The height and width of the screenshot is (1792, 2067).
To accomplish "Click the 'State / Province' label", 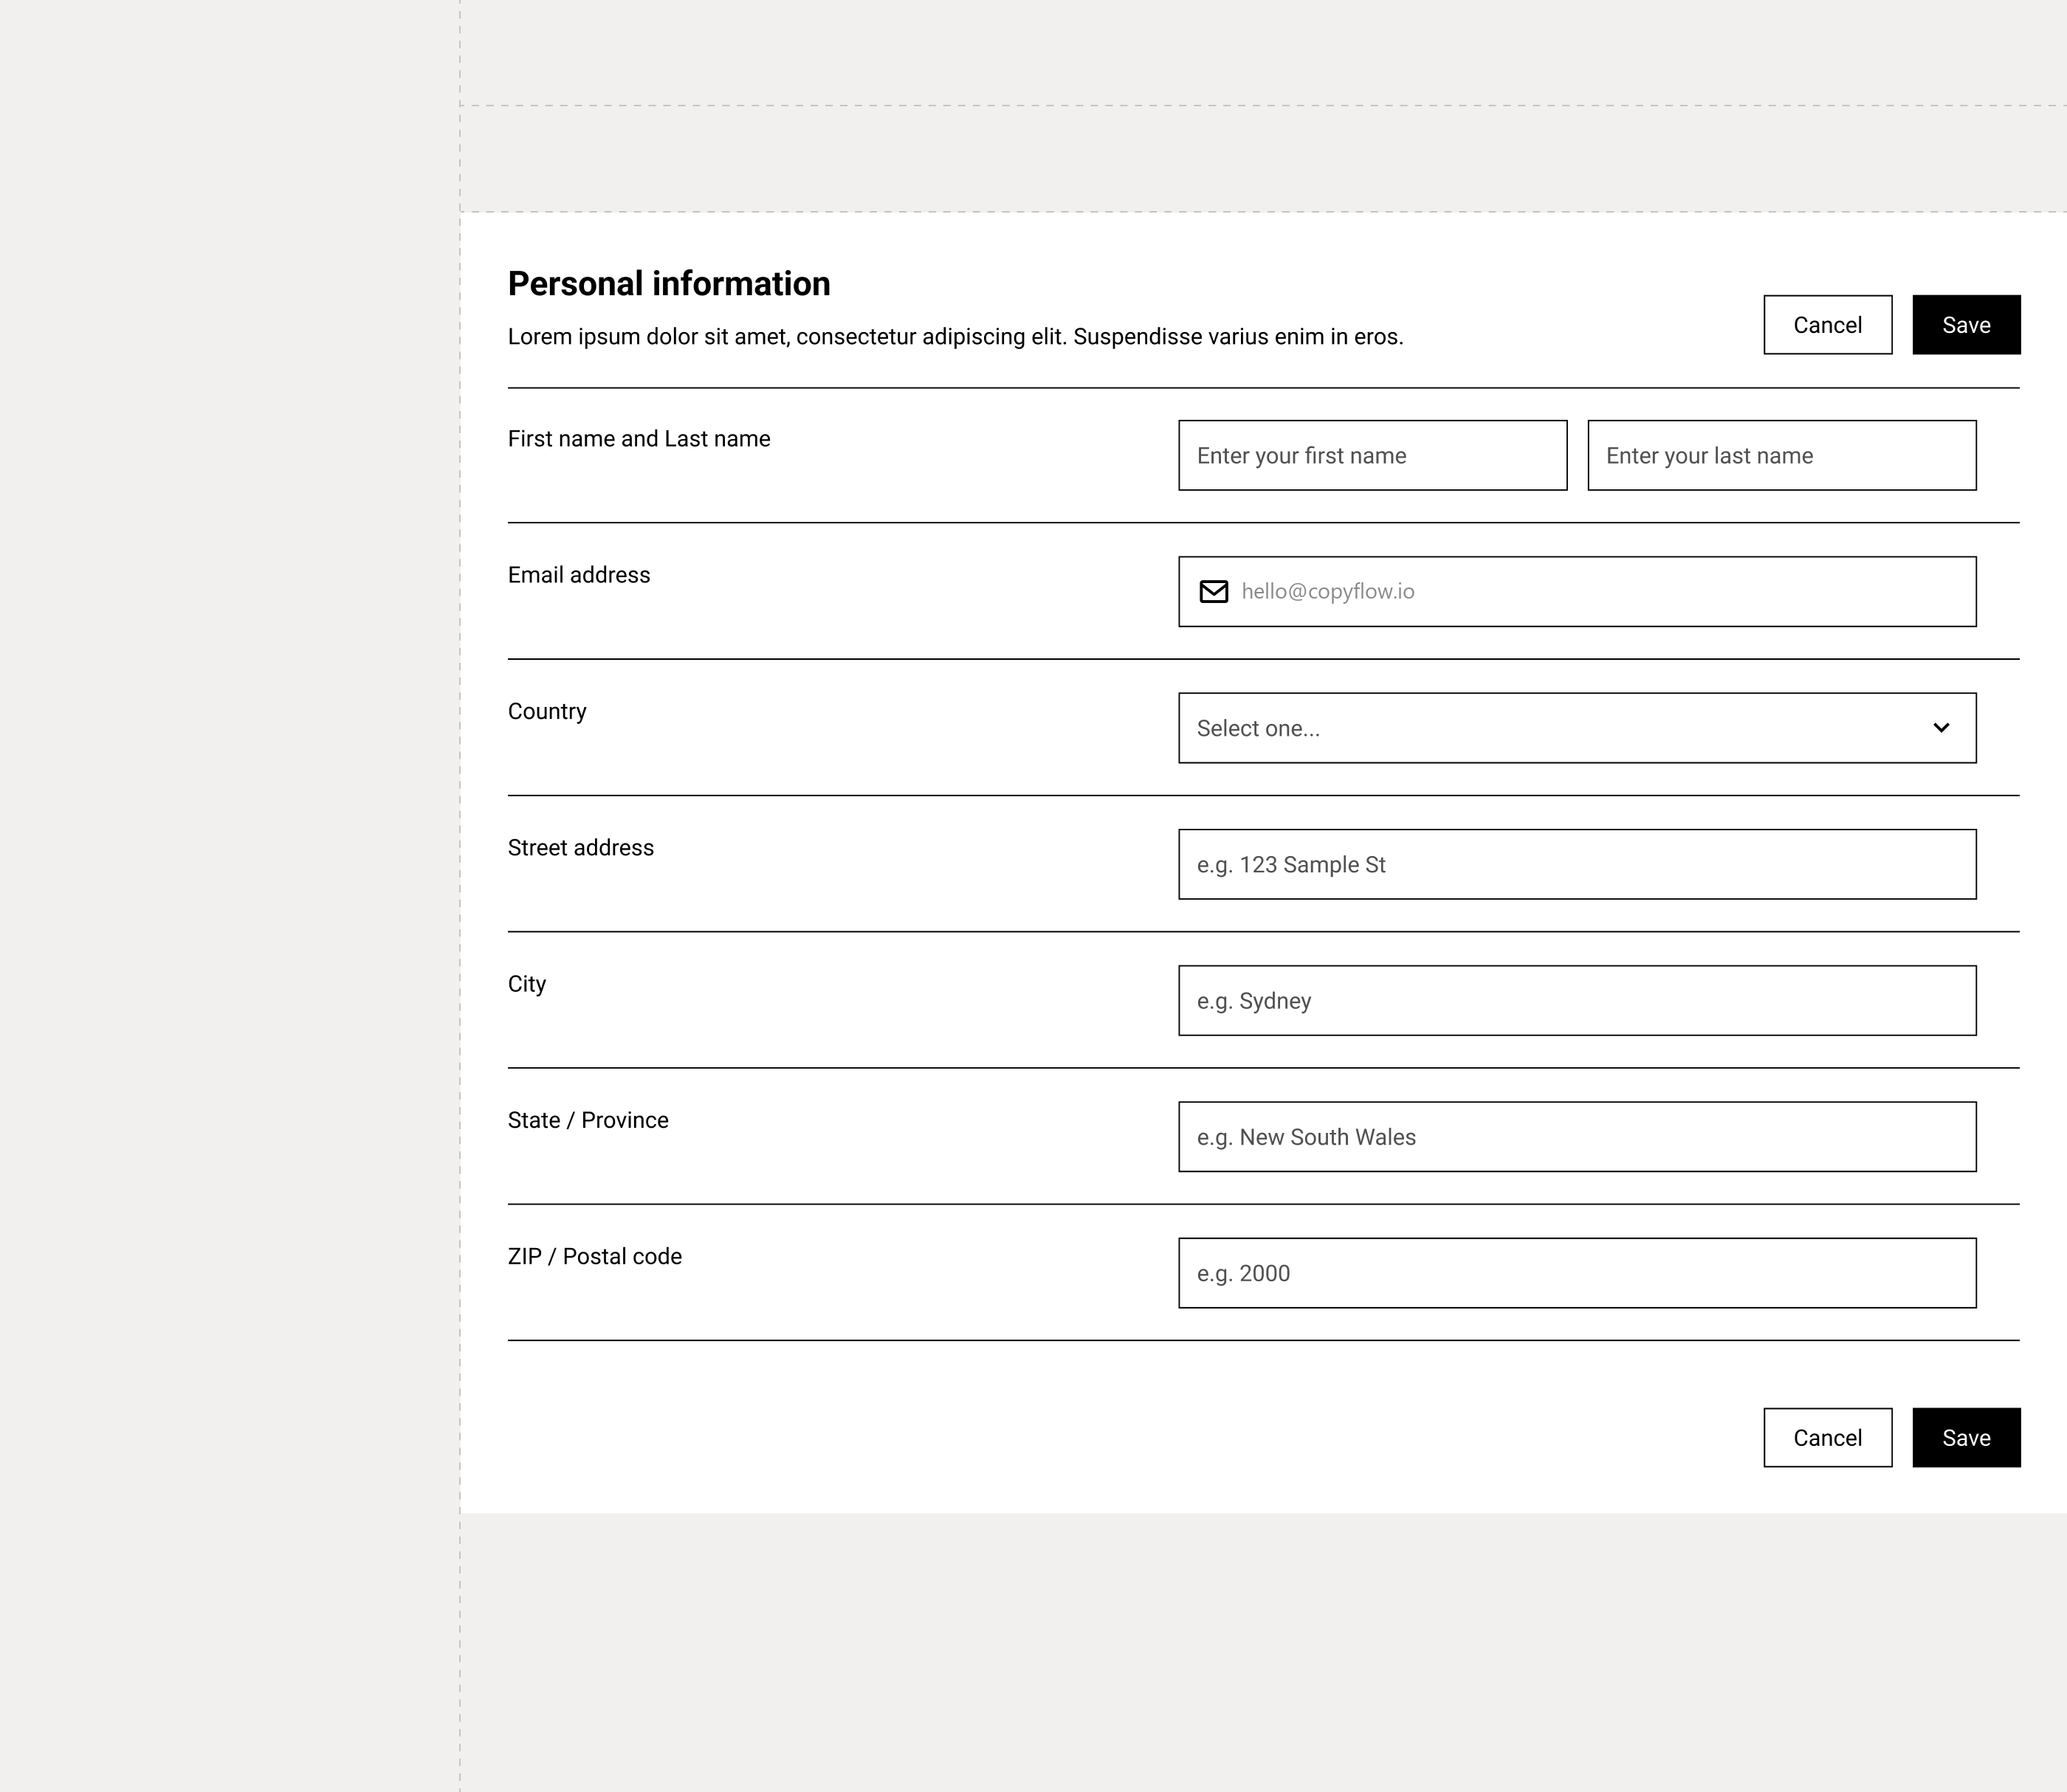I will click(x=588, y=1120).
